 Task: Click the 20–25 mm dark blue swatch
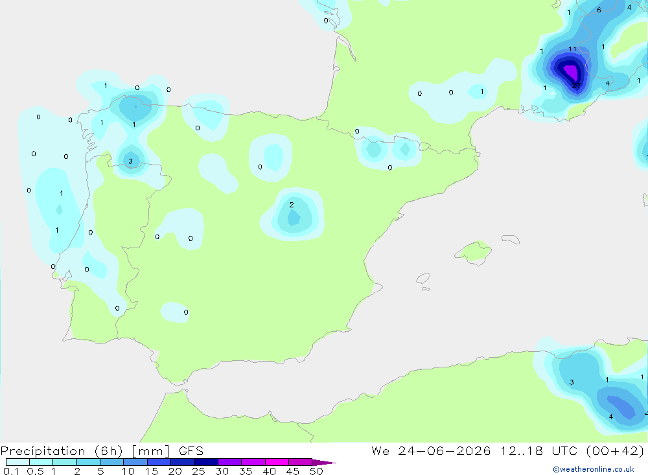(183, 462)
